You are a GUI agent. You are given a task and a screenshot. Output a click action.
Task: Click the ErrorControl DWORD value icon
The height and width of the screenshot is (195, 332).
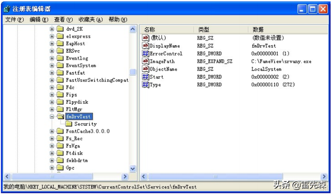tap(145, 53)
